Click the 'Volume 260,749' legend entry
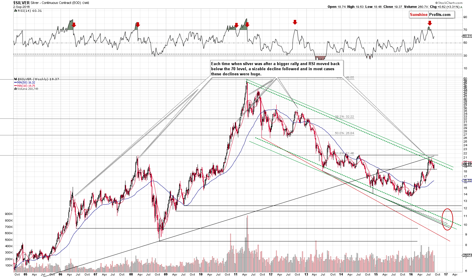Viewport: 472px width, 277px height. coord(26,89)
